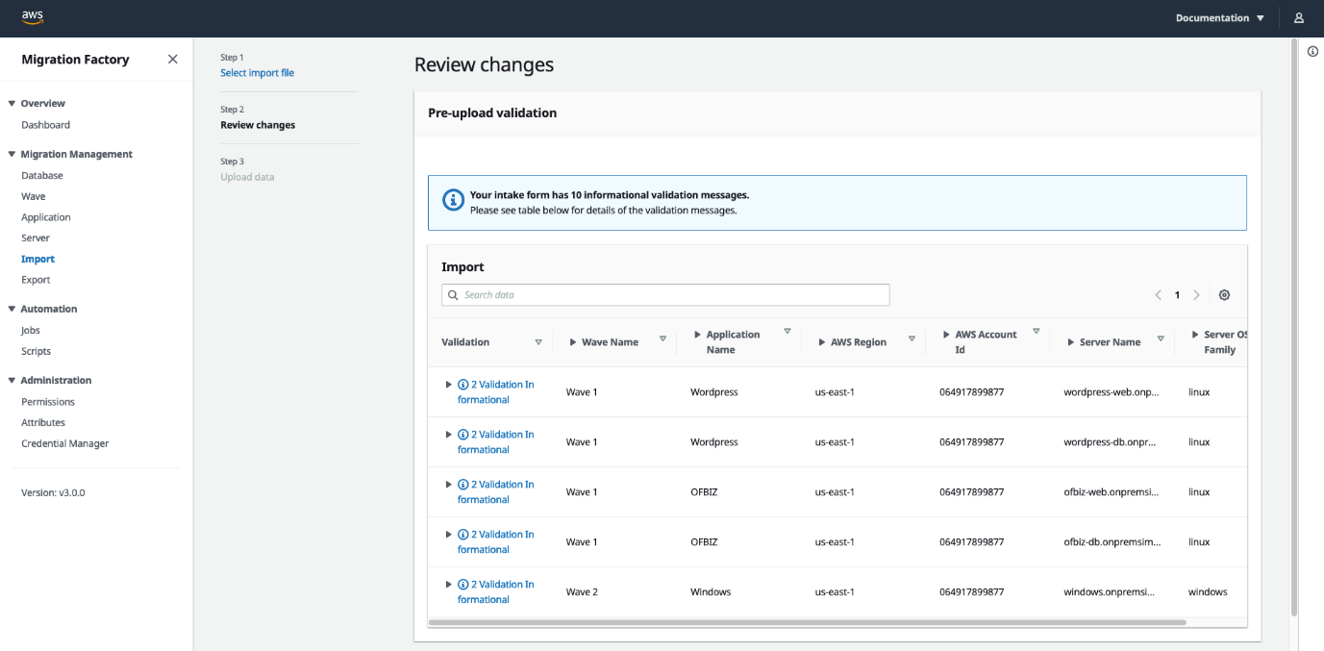Open the Credential Manager page

[x=64, y=443]
